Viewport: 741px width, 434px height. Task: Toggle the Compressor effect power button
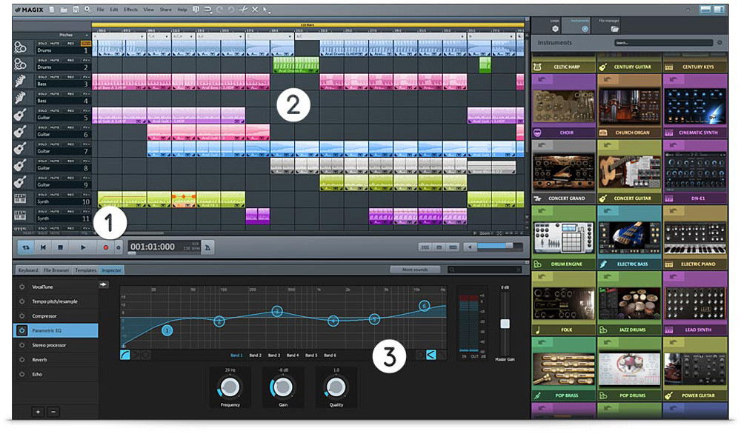point(21,316)
